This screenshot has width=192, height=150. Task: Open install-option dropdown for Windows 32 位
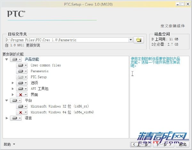(26, 106)
